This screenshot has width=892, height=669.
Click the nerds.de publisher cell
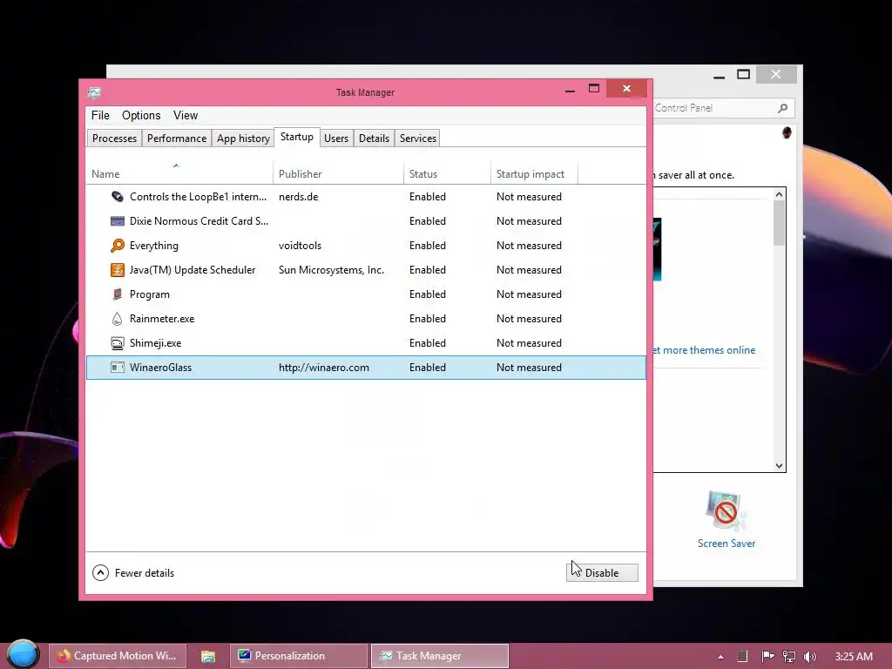(298, 197)
